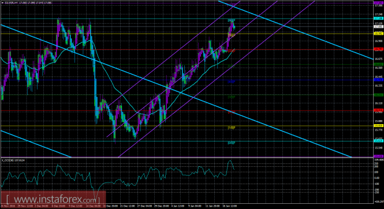This screenshot has height=209, width=384.
Task: Click the yellow [1/8]P pivot level text
Action: tap(232, 128)
